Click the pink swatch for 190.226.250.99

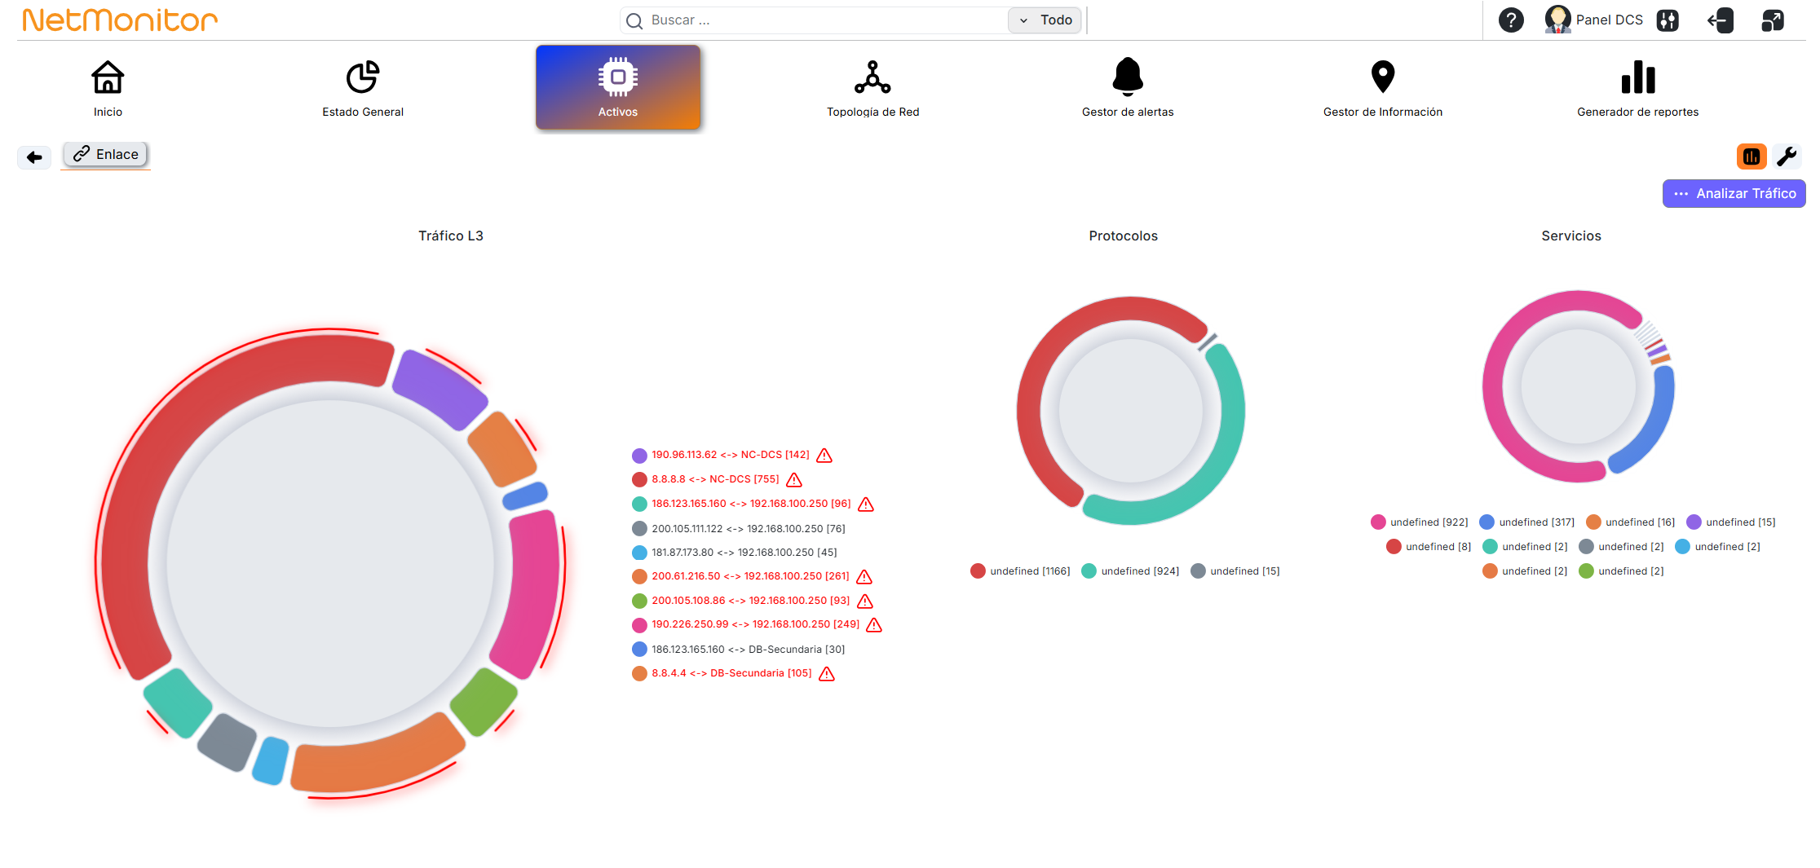639,625
